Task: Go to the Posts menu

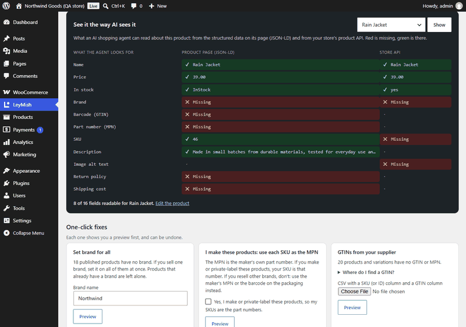Action: click(x=29, y=38)
